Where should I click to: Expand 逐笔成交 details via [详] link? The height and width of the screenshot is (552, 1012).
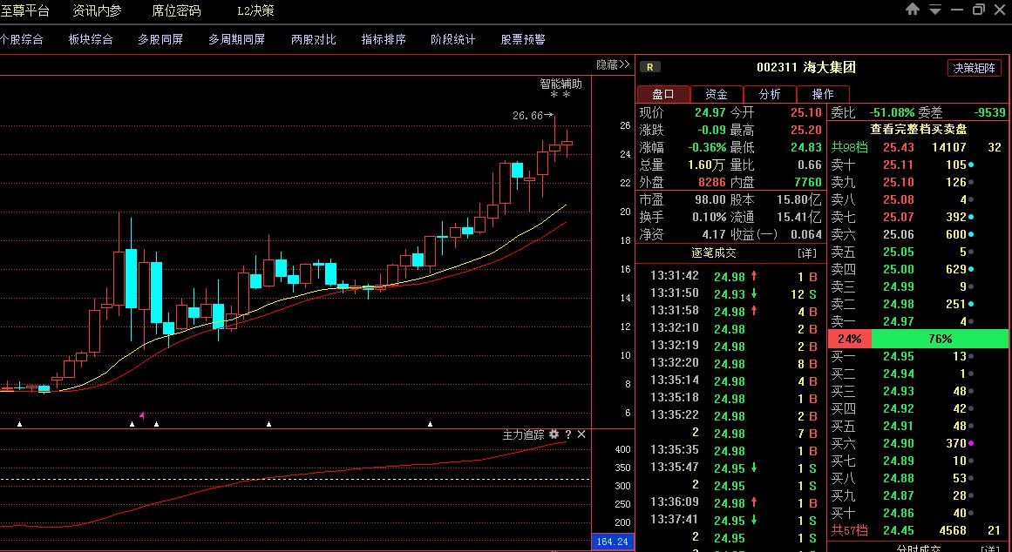point(807,252)
